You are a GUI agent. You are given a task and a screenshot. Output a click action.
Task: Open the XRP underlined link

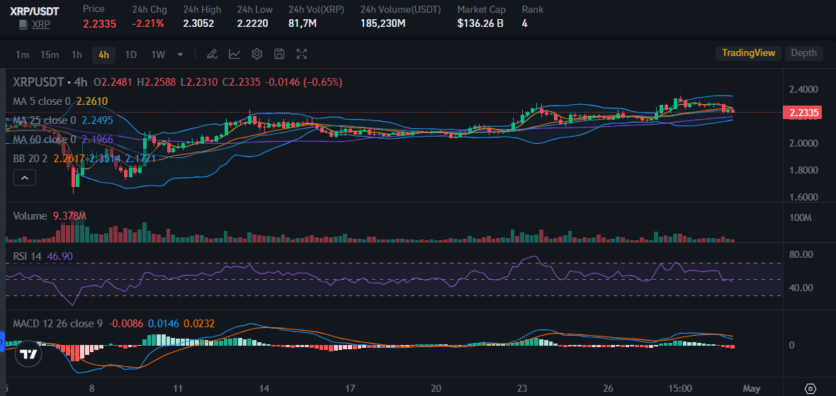(41, 24)
